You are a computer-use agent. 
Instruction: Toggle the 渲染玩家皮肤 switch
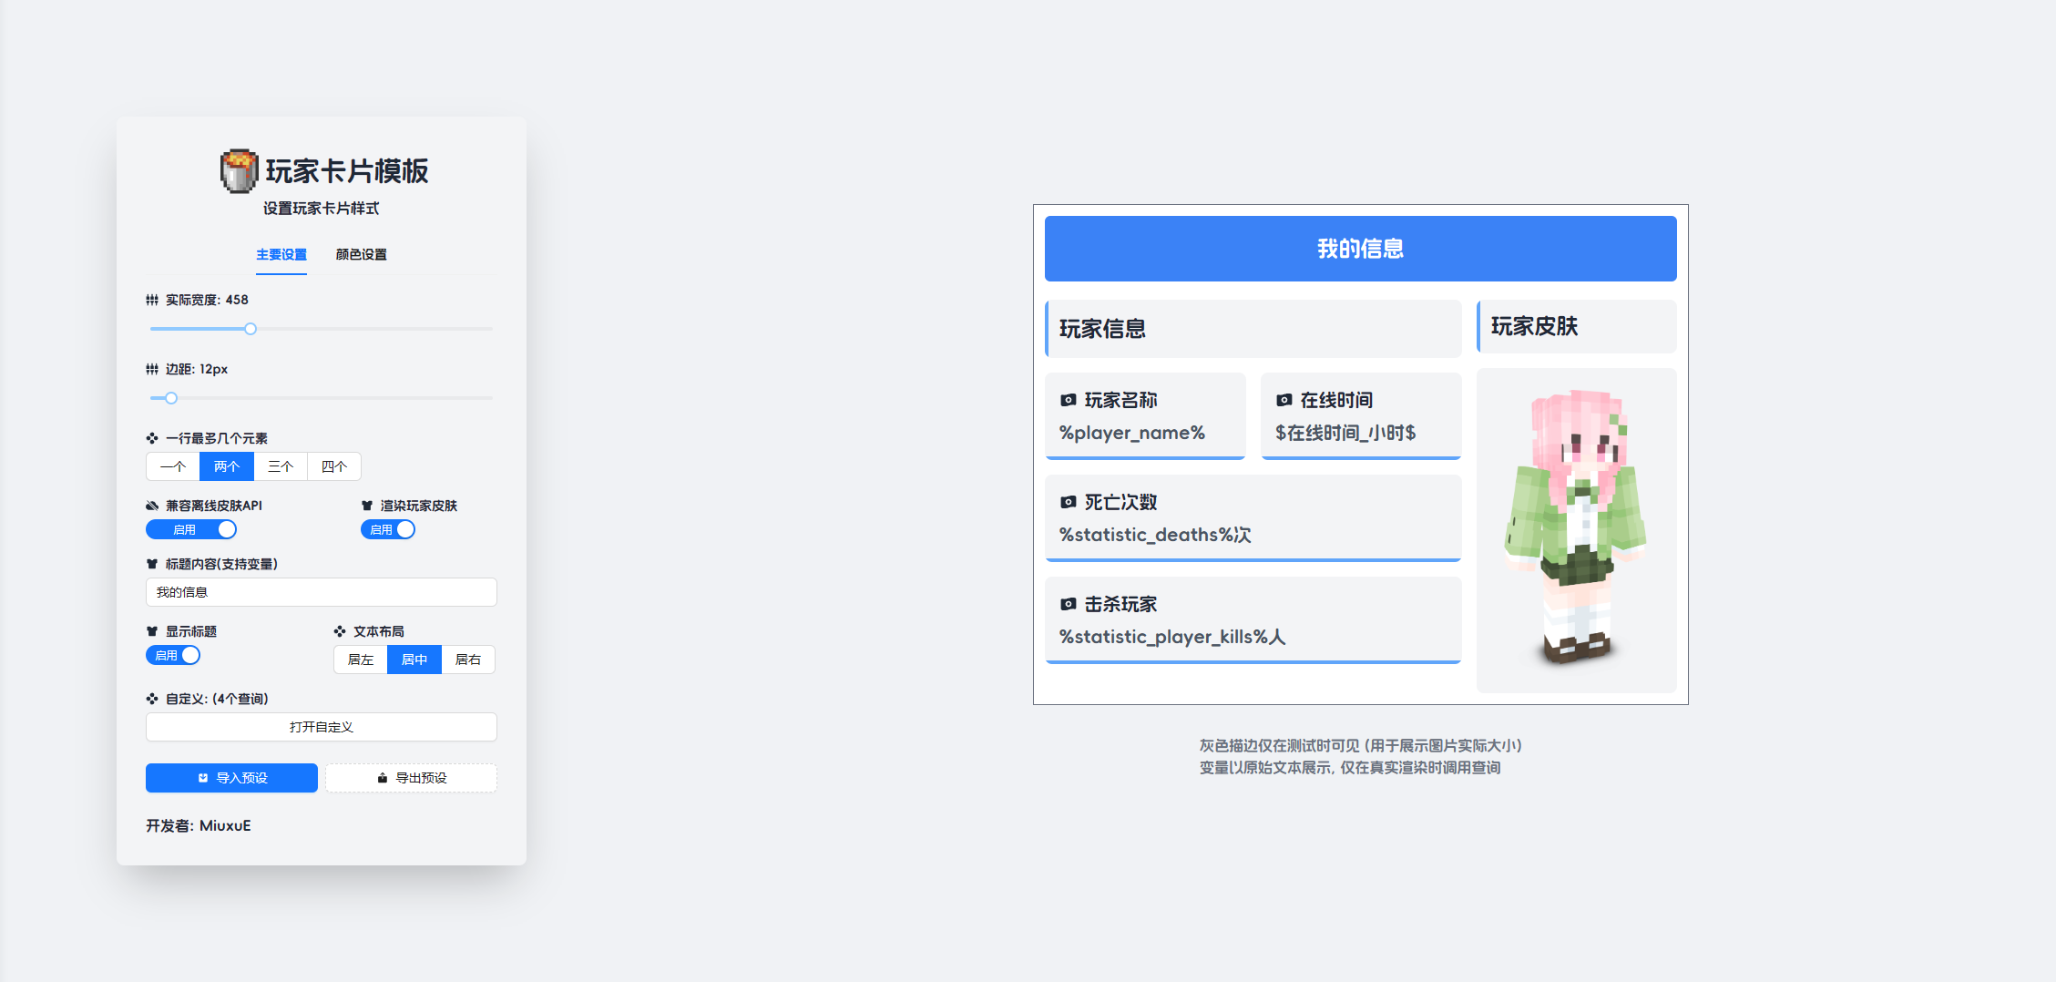(x=388, y=529)
